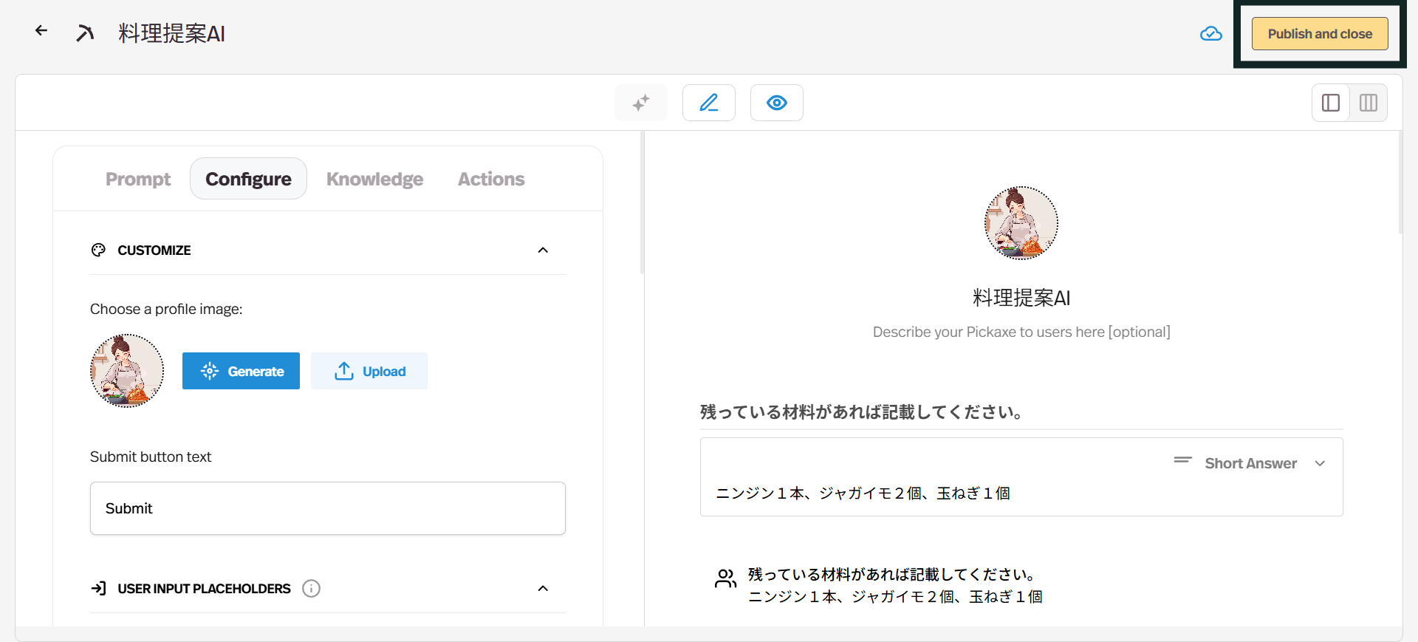This screenshot has width=1418, height=642.
Task: Click the preview avatar image
Action: tap(1021, 223)
